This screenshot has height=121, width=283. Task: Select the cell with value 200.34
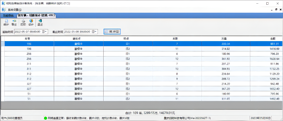pos(226,44)
